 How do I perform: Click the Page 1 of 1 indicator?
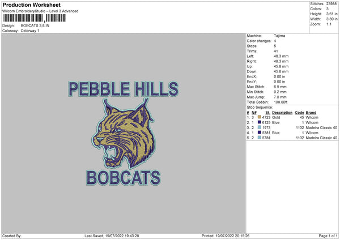pos(328,235)
